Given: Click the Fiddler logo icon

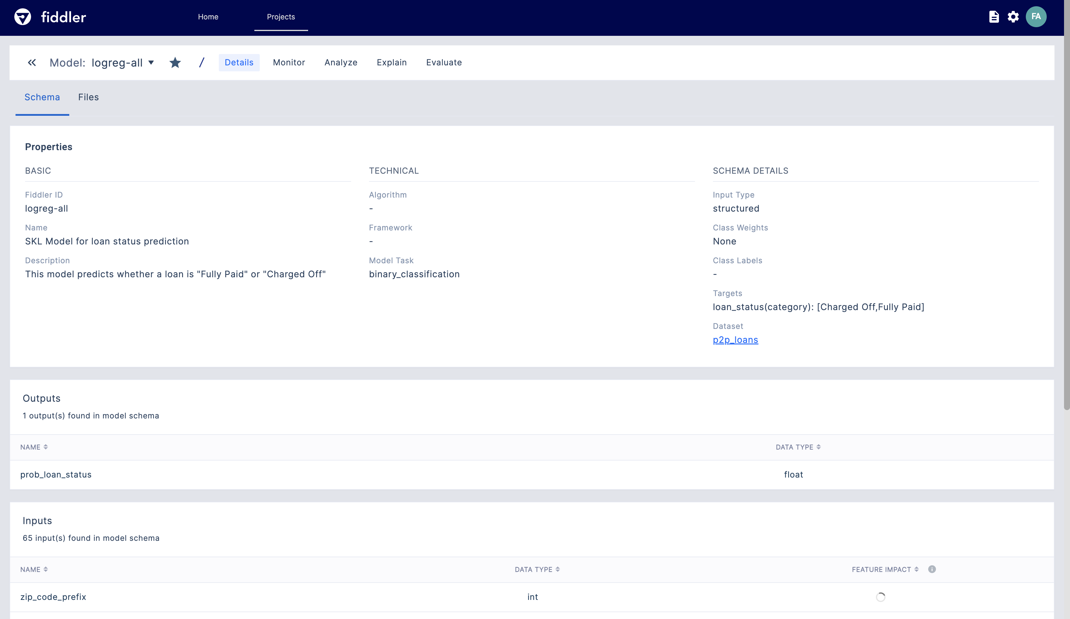Looking at the screenshot, I should click(22, 17).
